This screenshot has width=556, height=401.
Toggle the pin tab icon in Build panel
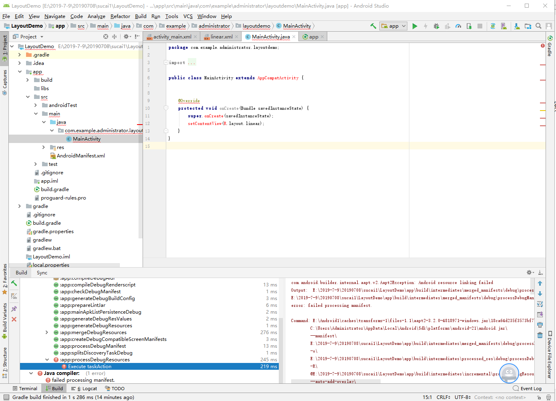click(x=14, y=309)
